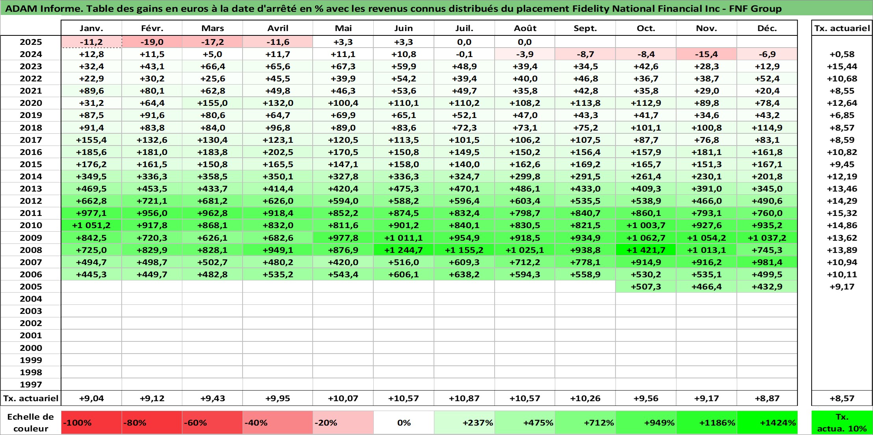The height and width of the screenshot is (435, 873).
Task: Click the -100% red color scale swatch
Action: click(x=91, y=423)
